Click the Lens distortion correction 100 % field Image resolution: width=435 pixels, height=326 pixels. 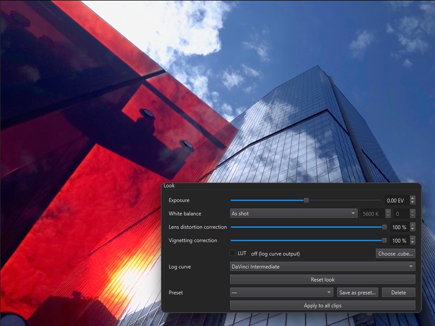point(400,227)
